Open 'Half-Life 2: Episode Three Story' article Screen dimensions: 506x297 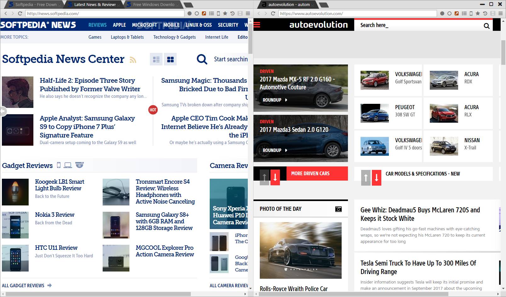[x=90, y=85]
